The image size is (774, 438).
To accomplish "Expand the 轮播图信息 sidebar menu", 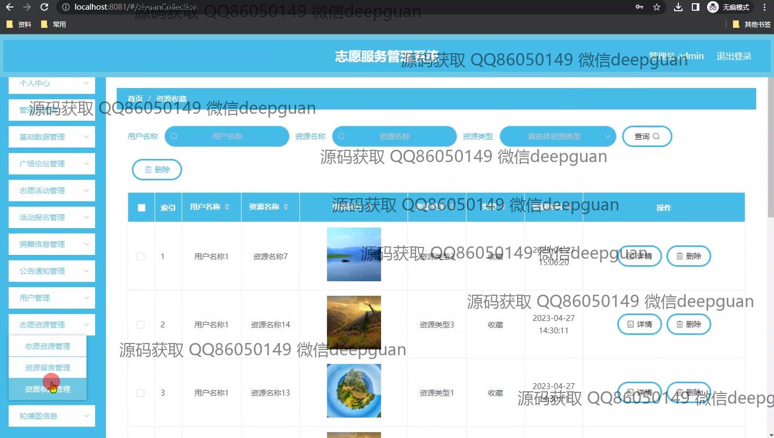I will 52,416.
